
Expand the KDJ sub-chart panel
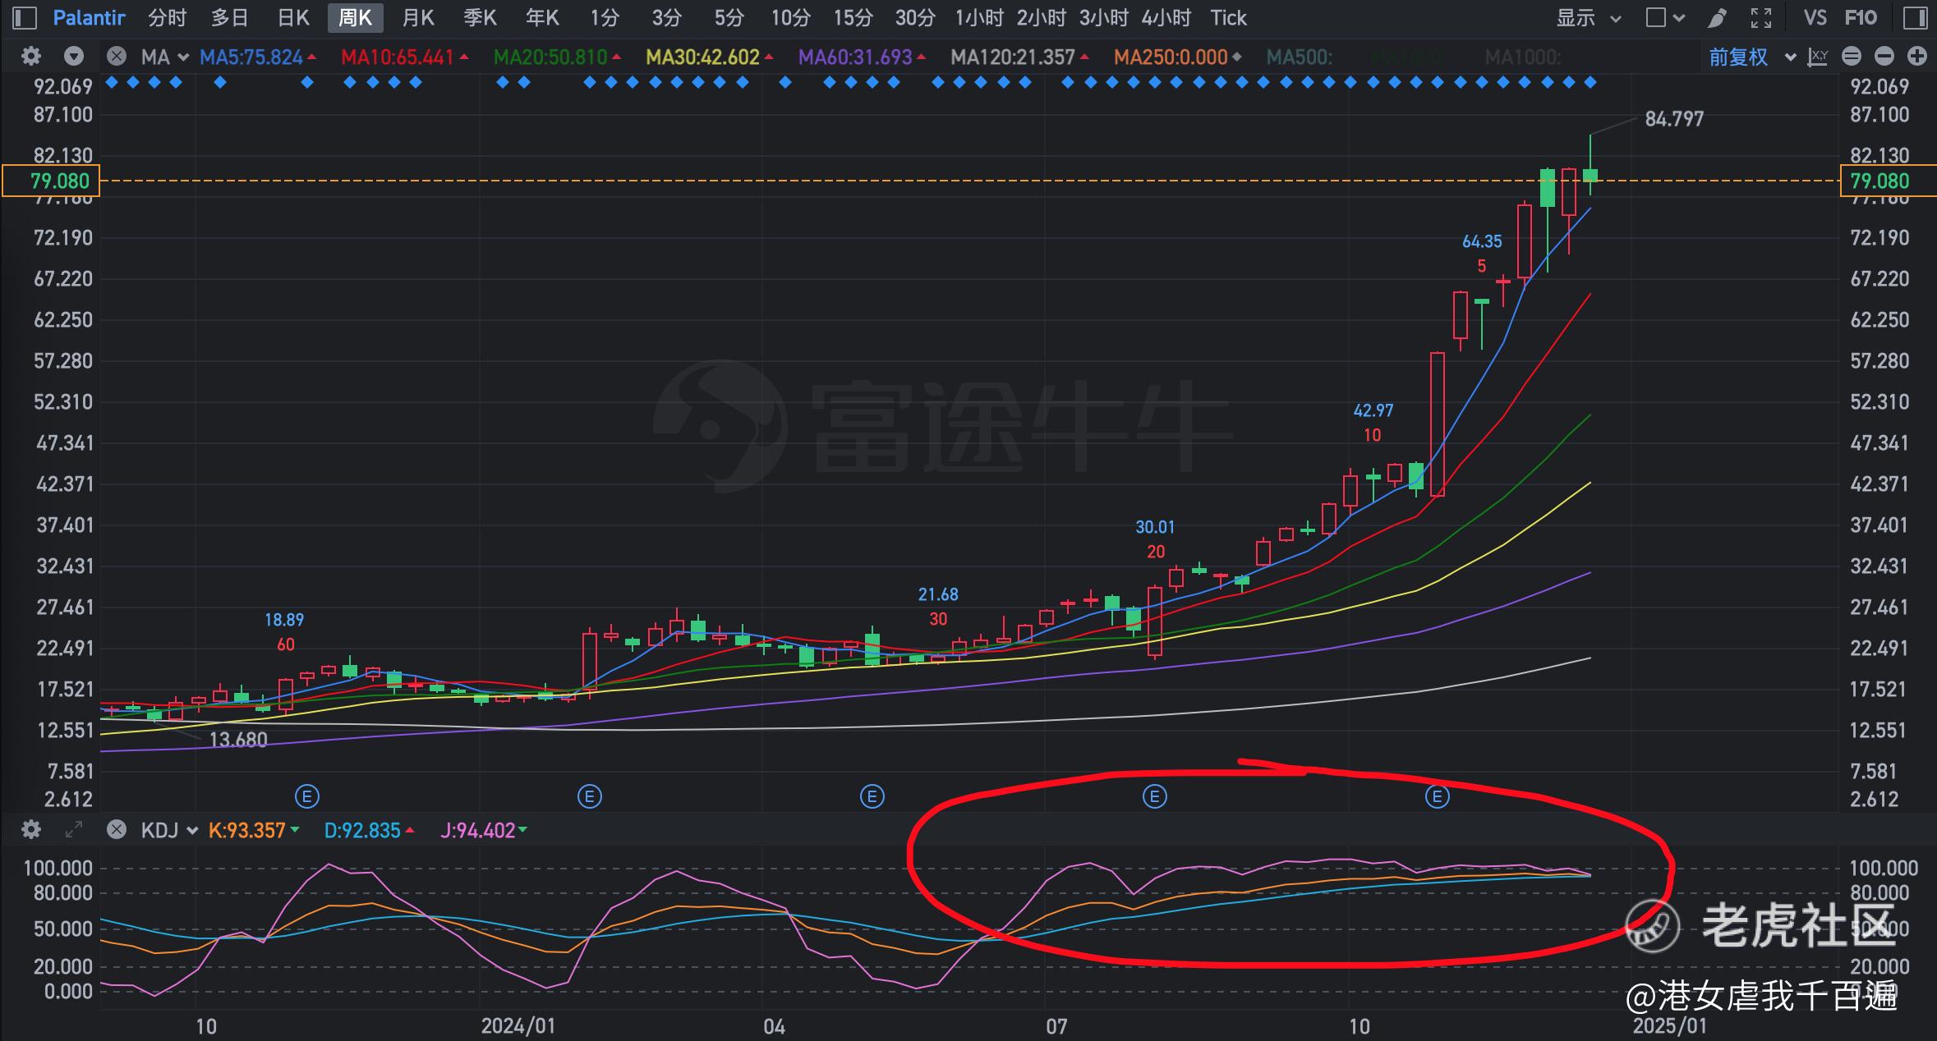click(x=74, y=830)
